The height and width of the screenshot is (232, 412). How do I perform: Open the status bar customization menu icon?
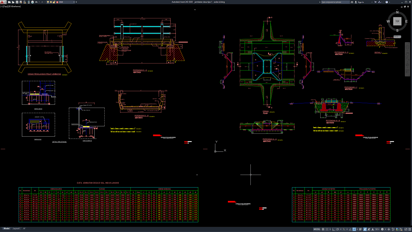pos(410,229)
